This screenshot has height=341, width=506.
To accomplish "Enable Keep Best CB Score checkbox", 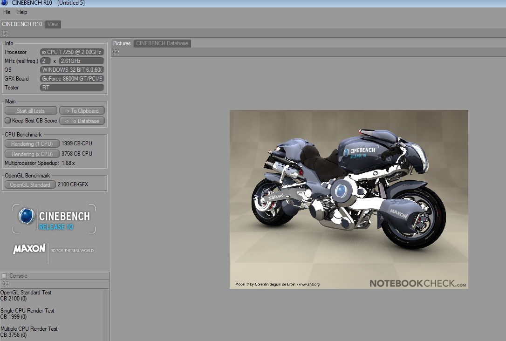I will pyautogui.click(x=8, y=120).
